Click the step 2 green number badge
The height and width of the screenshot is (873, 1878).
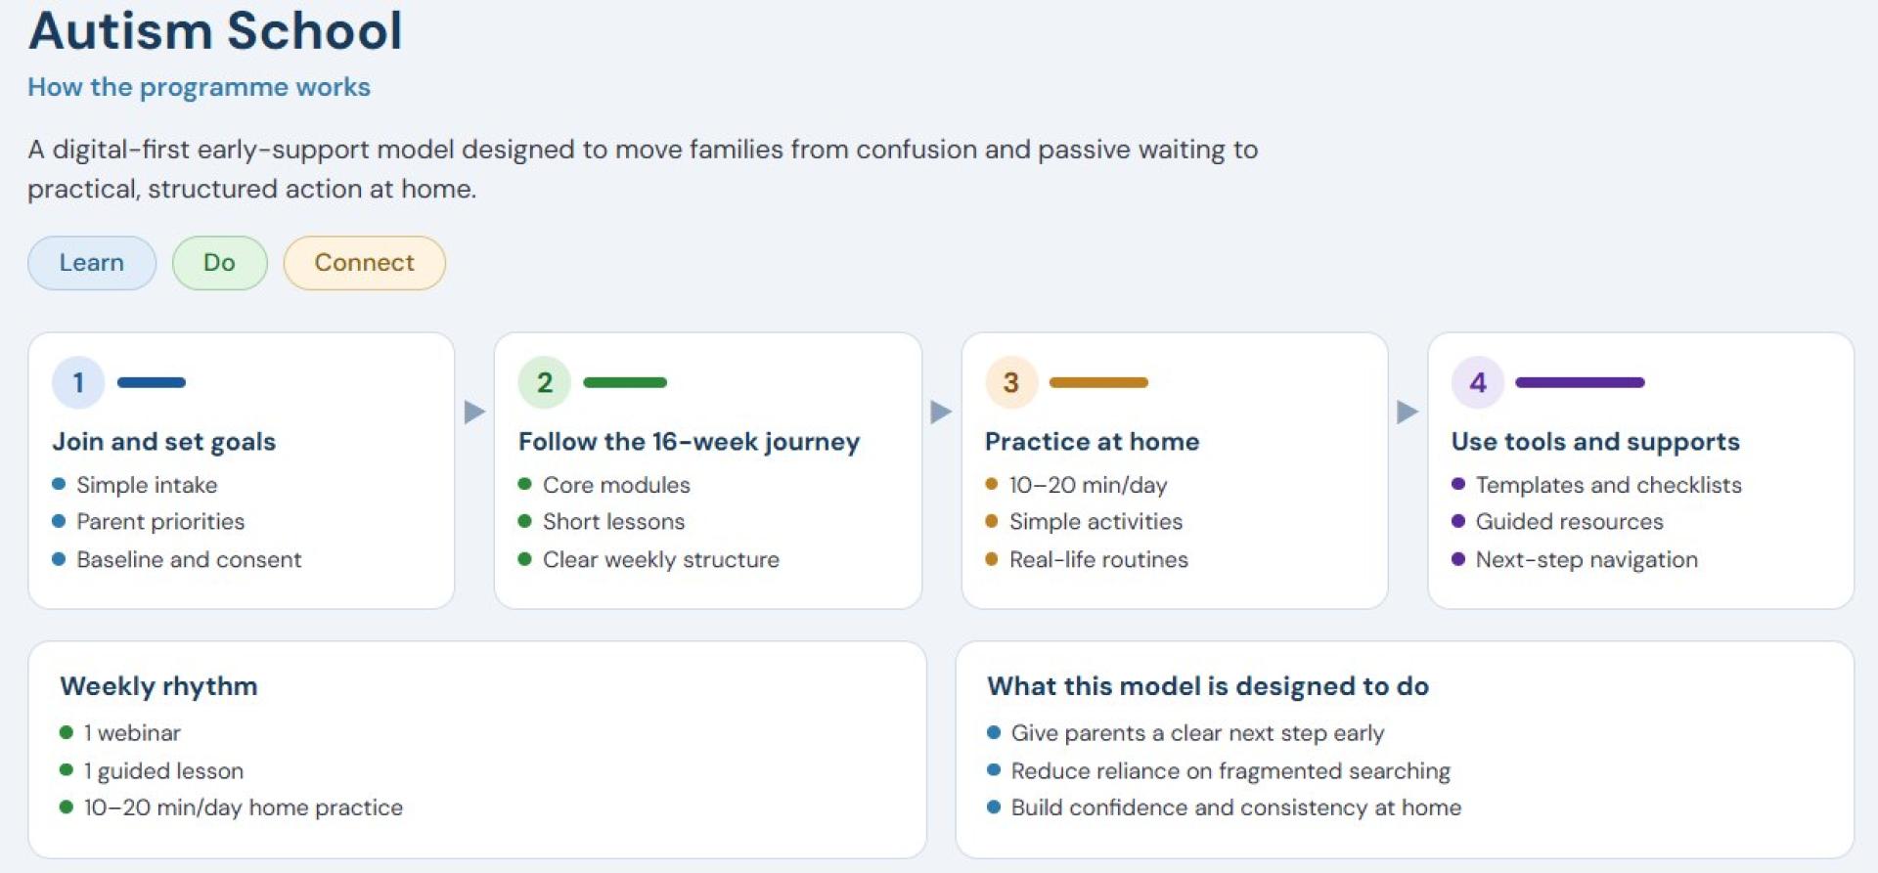(545, 382)
